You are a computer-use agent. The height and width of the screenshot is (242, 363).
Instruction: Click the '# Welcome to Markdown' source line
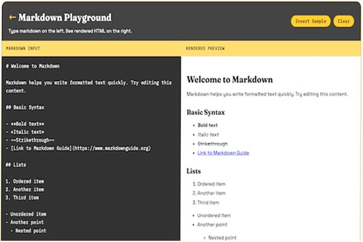tap(33, 66)
